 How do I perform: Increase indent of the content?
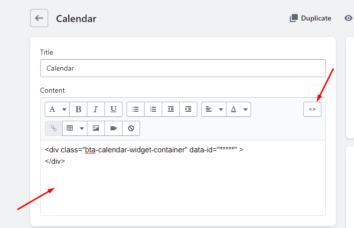coord(188,109)
